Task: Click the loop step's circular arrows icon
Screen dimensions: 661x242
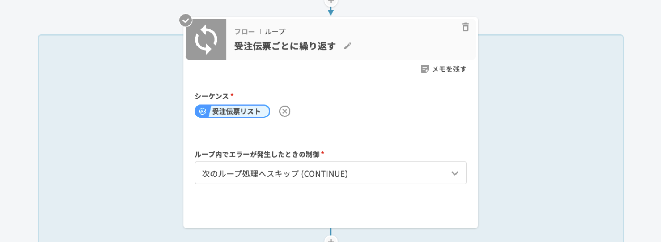Action: [x=206, y=39]
